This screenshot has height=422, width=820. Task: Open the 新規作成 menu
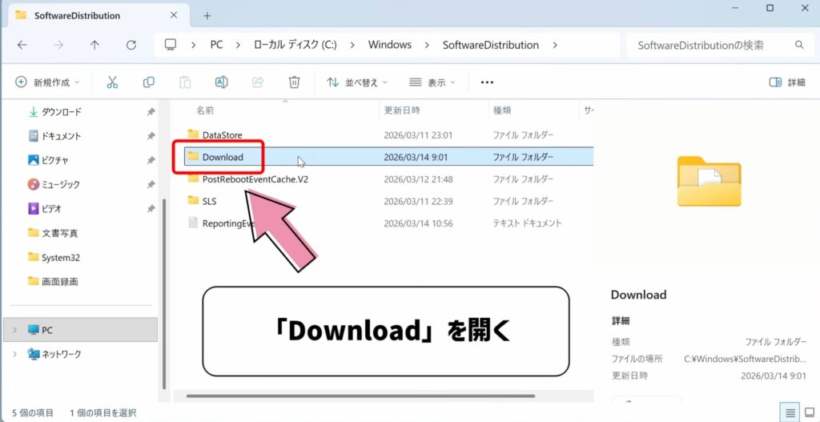point(47,82)
